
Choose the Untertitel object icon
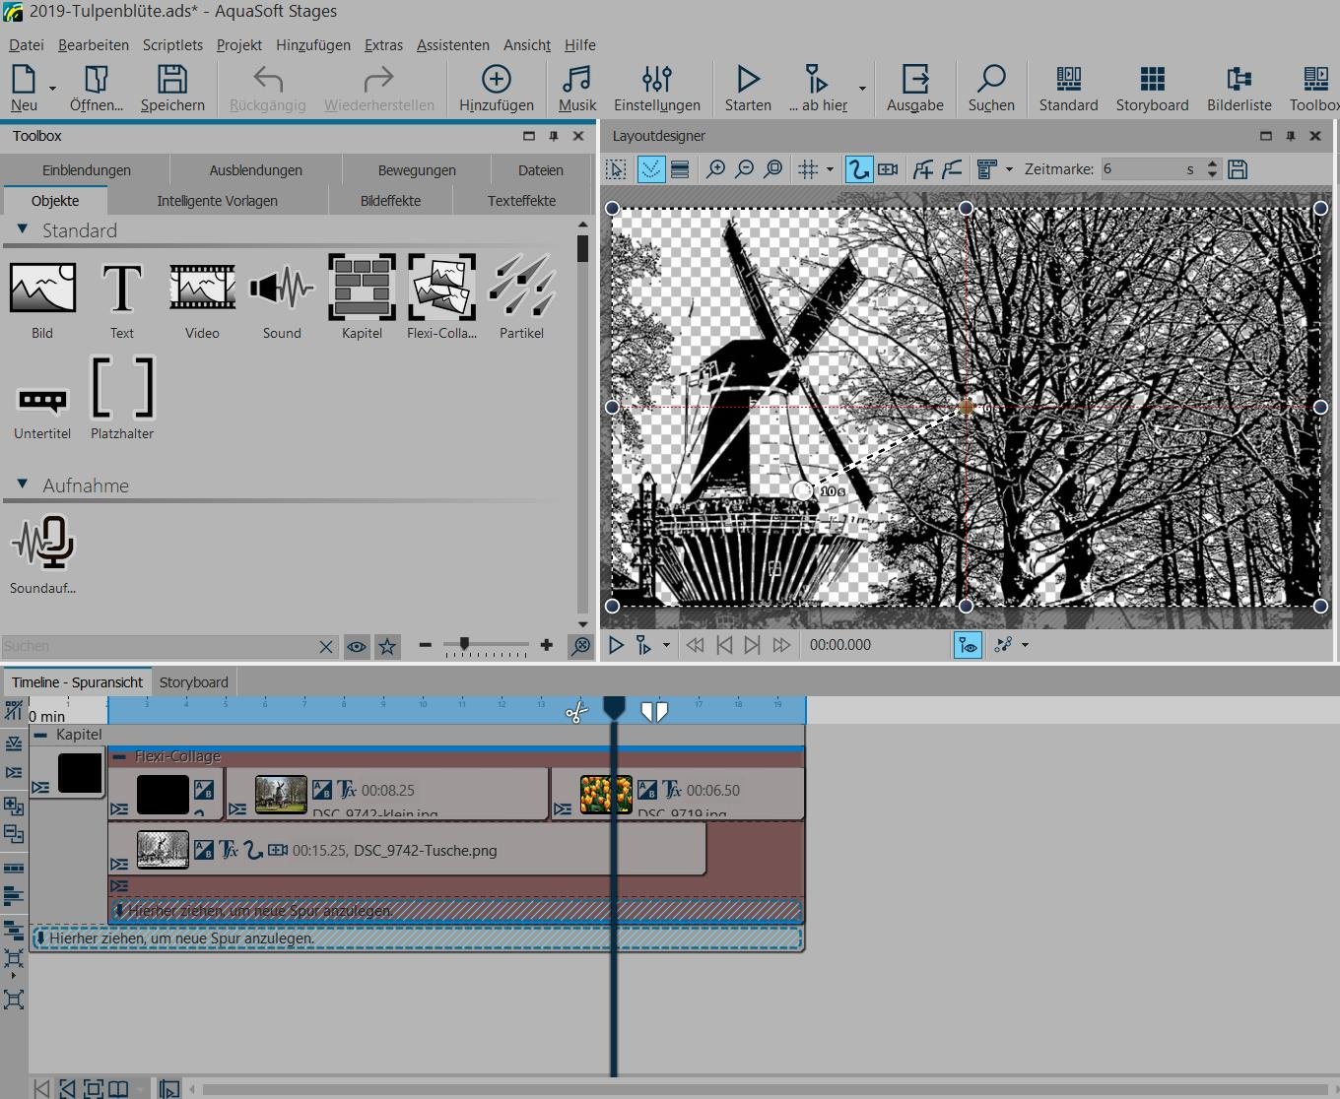42,401
